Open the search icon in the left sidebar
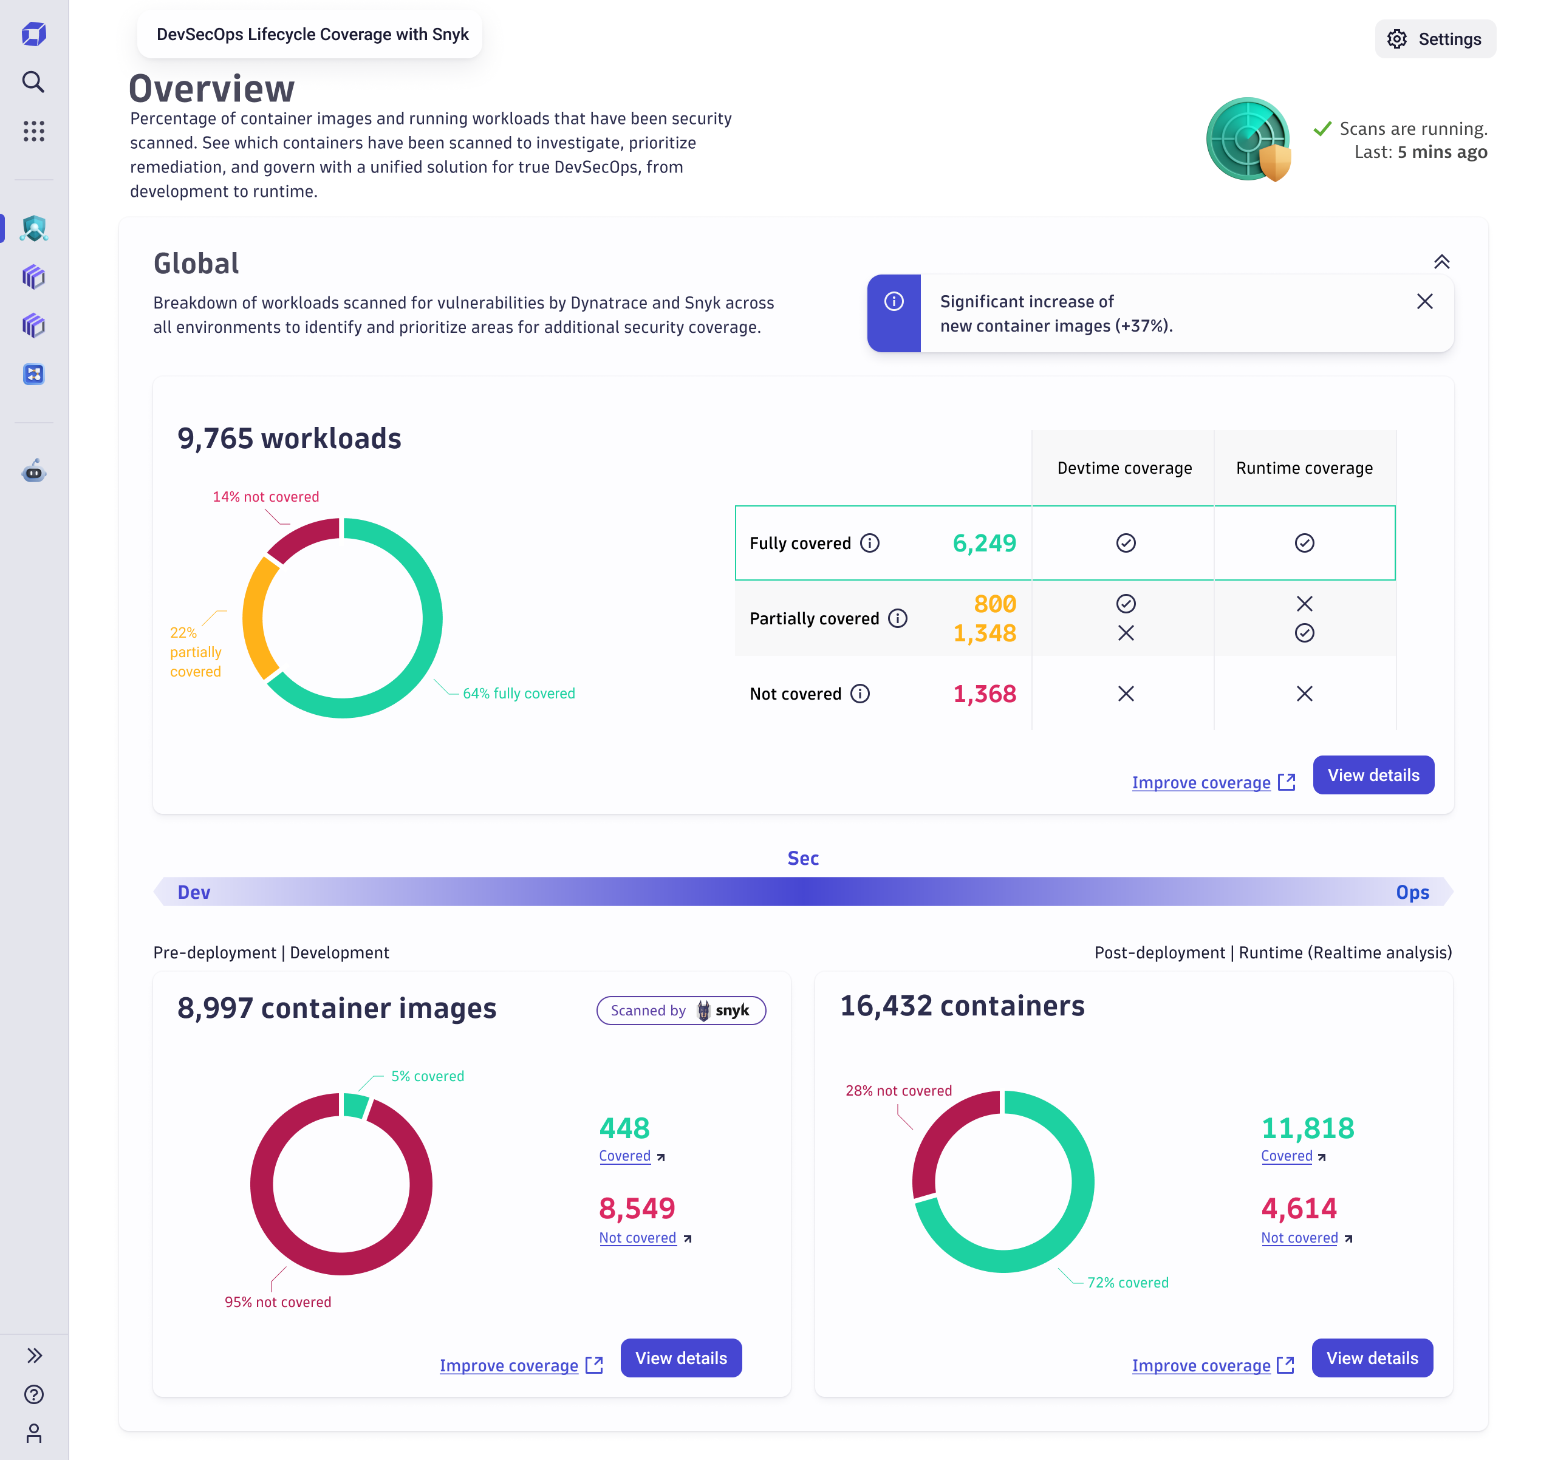1555x1460 pixels. pos(33,82)
